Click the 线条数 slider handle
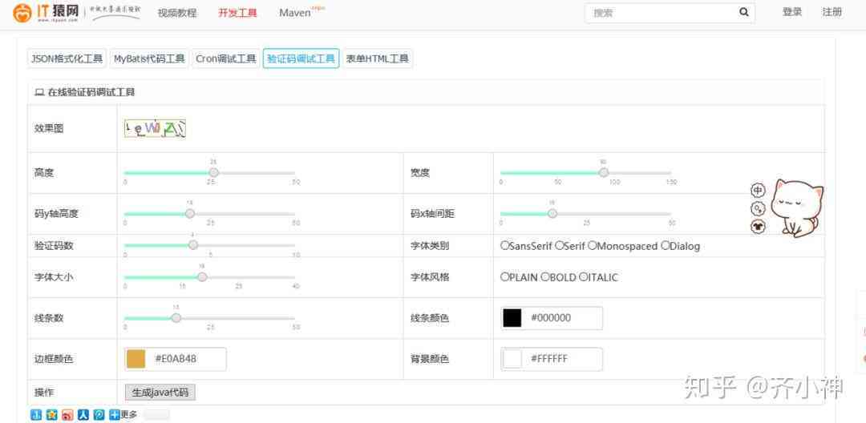866x423 pixels. pos(176,318)
